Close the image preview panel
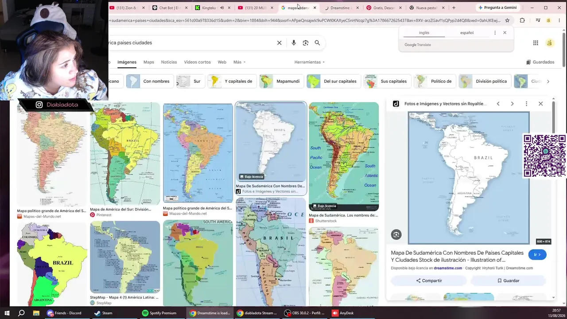The image size is (567, 319). 540,104
